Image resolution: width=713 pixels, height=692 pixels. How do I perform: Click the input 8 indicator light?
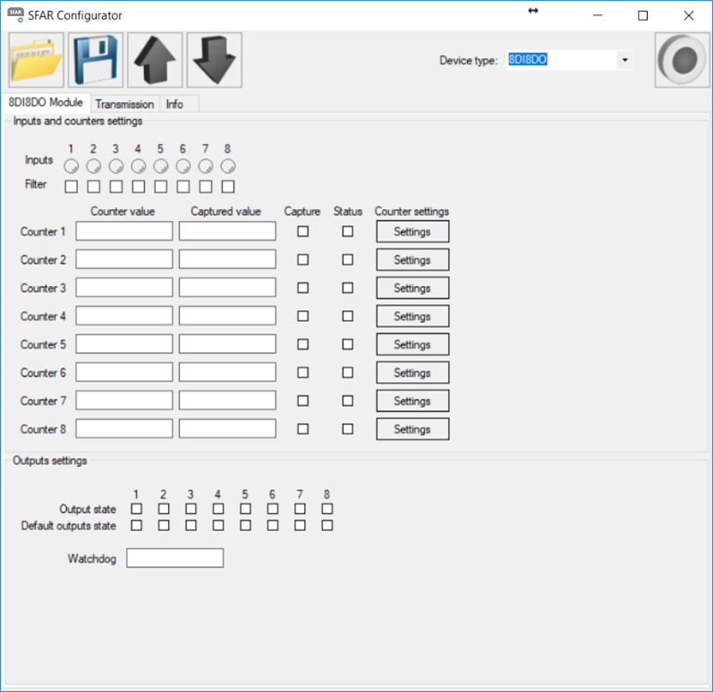[228, 166]
